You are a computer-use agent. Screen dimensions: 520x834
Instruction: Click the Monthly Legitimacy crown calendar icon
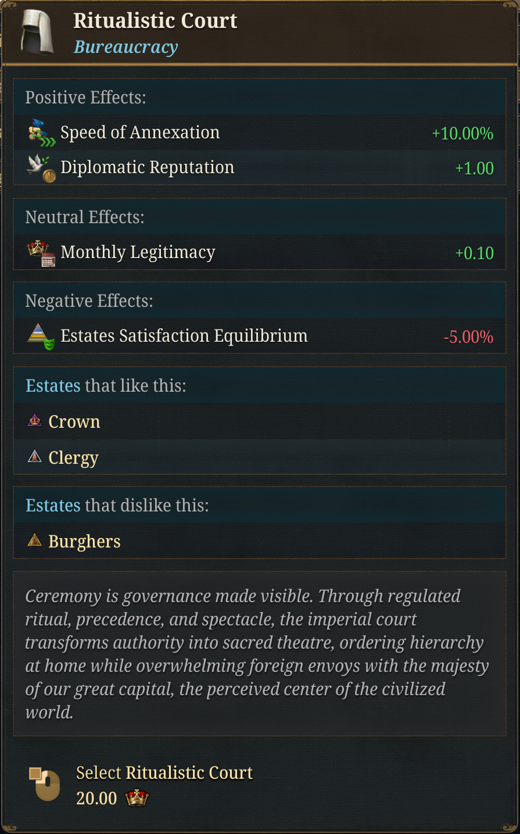click(41, 253)
